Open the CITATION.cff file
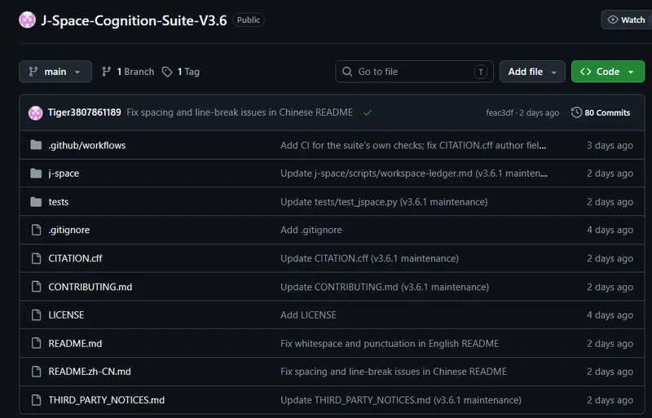652x418 pixels. click(x=75, y=258)
